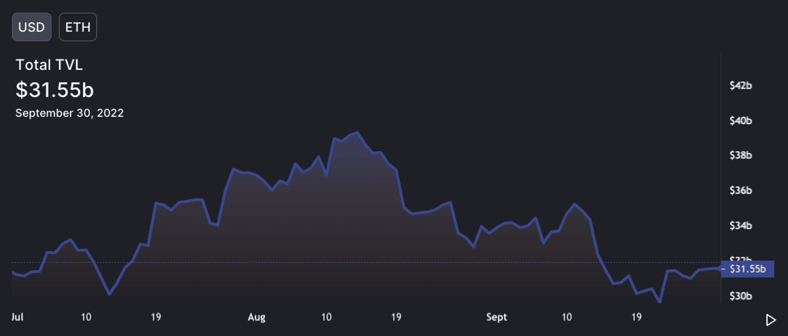Click the mid-July dip on the line
788x336 pixels.
(109, 294)
